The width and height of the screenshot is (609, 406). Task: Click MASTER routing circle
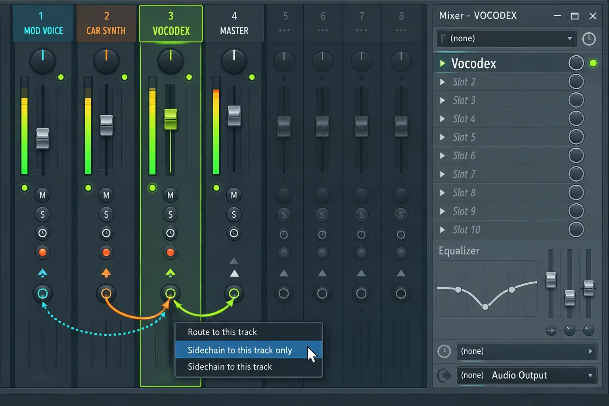coord(234,293)
